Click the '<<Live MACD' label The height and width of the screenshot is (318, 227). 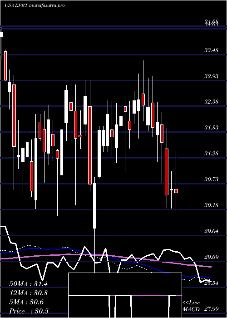tap(191, 306)
